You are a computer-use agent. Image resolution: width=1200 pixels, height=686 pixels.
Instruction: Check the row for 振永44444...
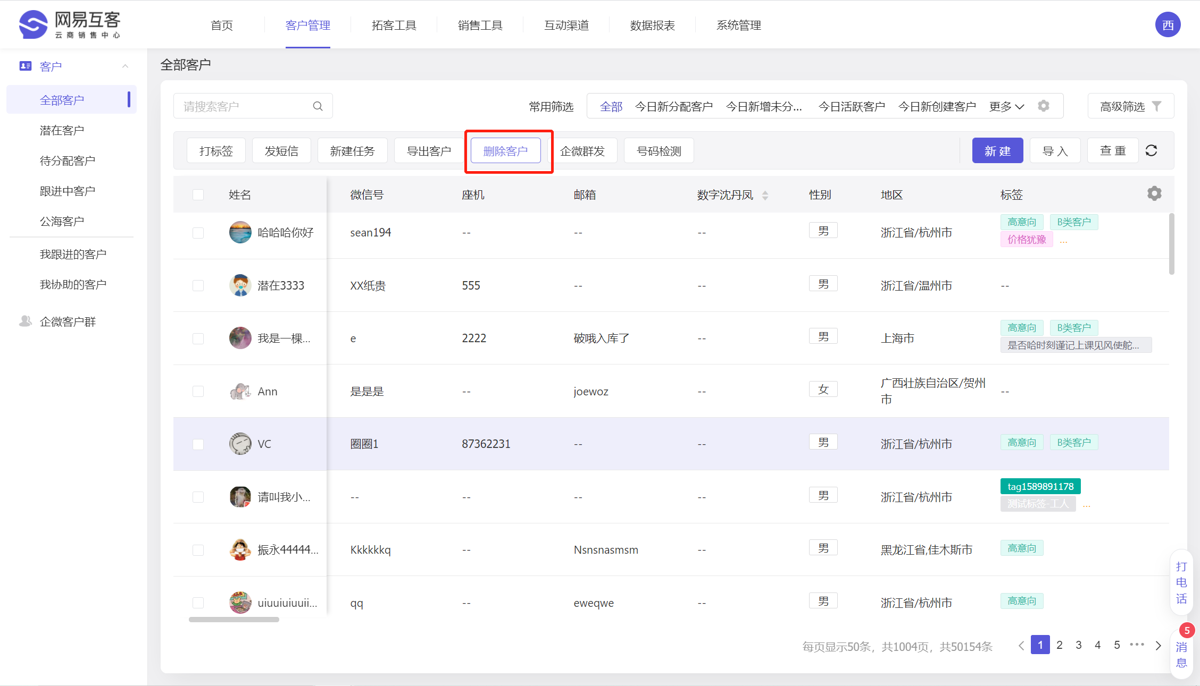click(x=198, y=550)
